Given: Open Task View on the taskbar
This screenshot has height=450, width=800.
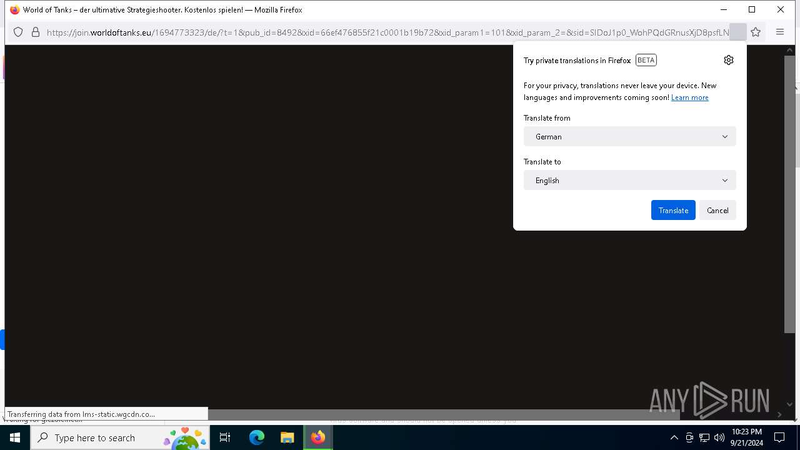Looking at the screenshot, I should click(x=225, y=437).
